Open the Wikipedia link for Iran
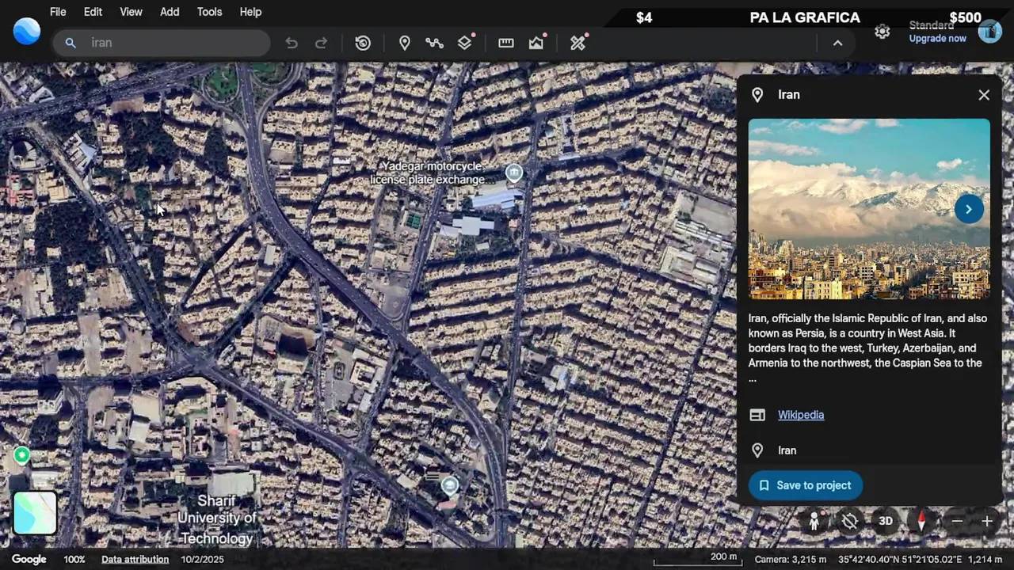The width and height of the screenshot is (1014, 570). (801, 415)
